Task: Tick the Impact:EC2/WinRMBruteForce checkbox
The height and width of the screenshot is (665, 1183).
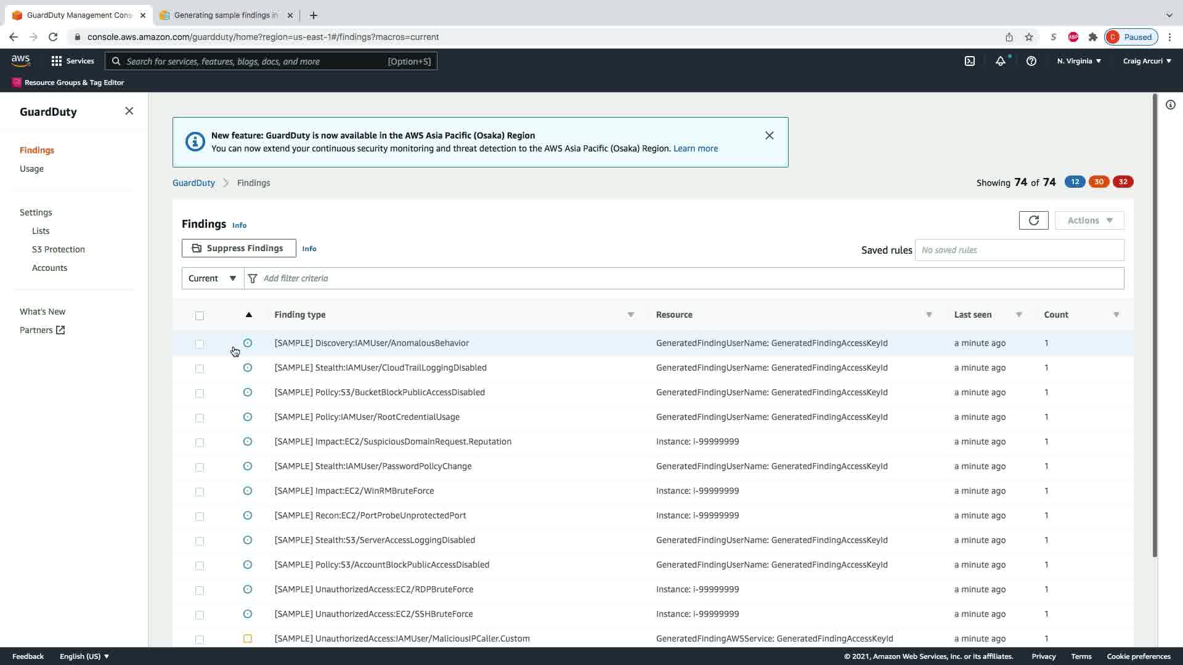Action: (x=200, y=491)
